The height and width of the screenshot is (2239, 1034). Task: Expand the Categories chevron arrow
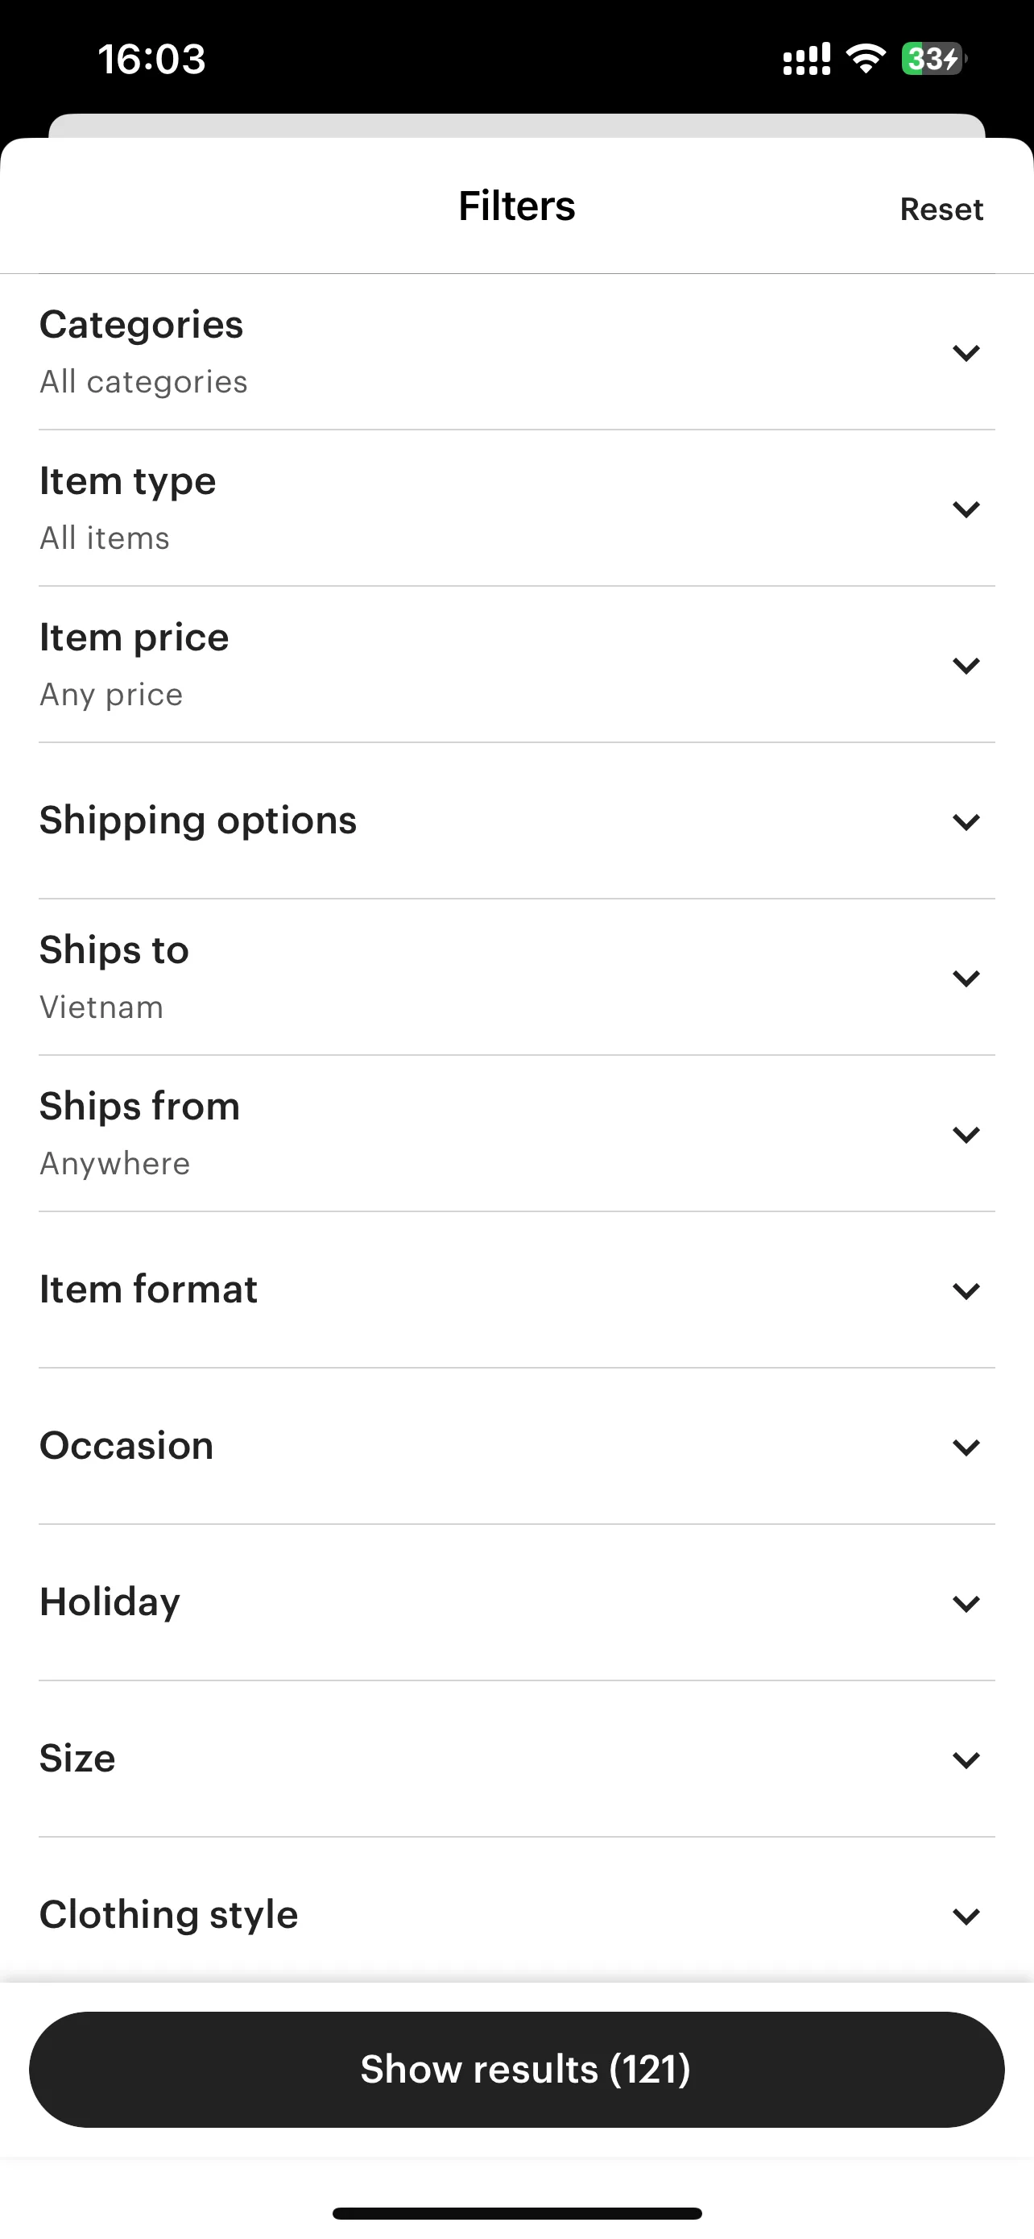point(966,353)
